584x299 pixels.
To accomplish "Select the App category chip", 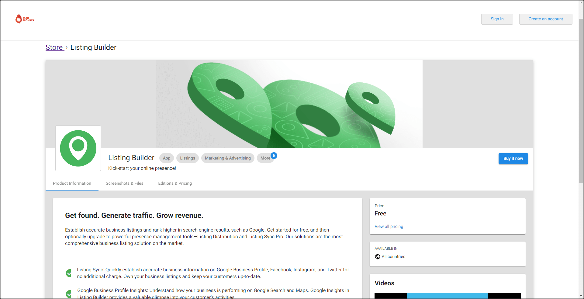I will coord(167,158).
